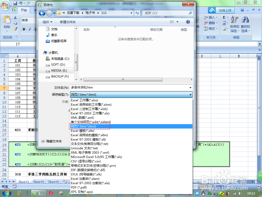Expand the formula bar chevron
The image size is (262, 197).
[259, 44]
